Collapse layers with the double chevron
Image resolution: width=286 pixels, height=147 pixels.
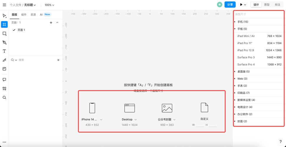tap(58, 60)
